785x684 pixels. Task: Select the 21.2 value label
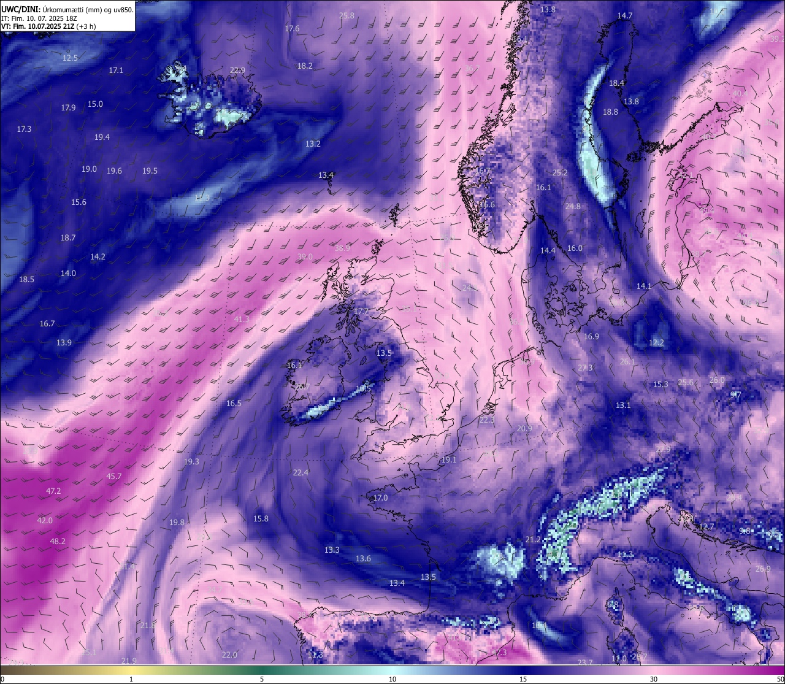(x=533, y=539)
